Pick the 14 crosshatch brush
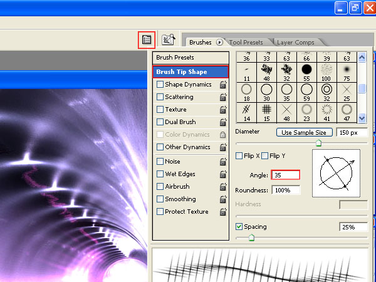 coord(246,113)
